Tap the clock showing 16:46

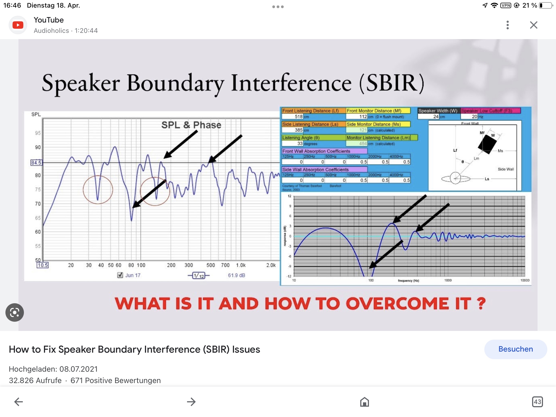click(12, 5)
